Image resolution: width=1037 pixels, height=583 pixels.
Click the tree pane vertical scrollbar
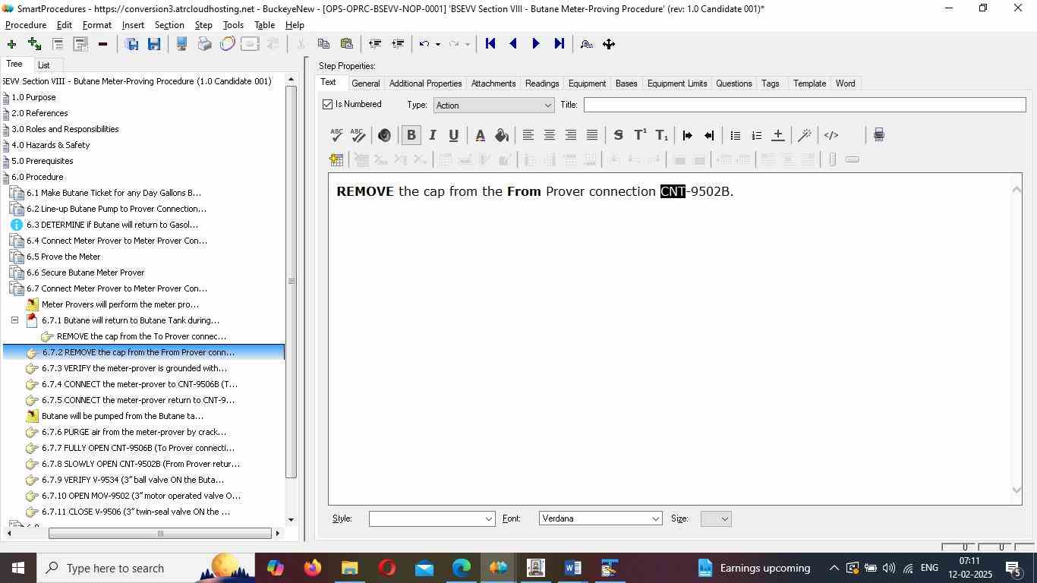click(x=291, y=282)
